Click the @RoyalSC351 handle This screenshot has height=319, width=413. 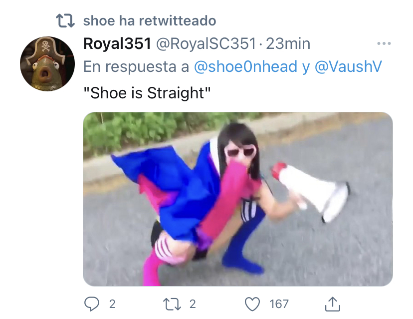(x=206, y=44)
